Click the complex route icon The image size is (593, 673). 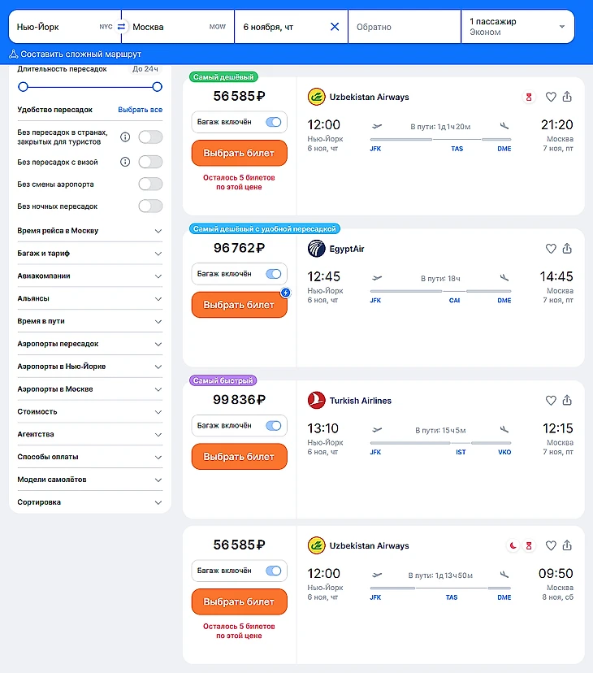pyautogui.click(x=14, y=54)
